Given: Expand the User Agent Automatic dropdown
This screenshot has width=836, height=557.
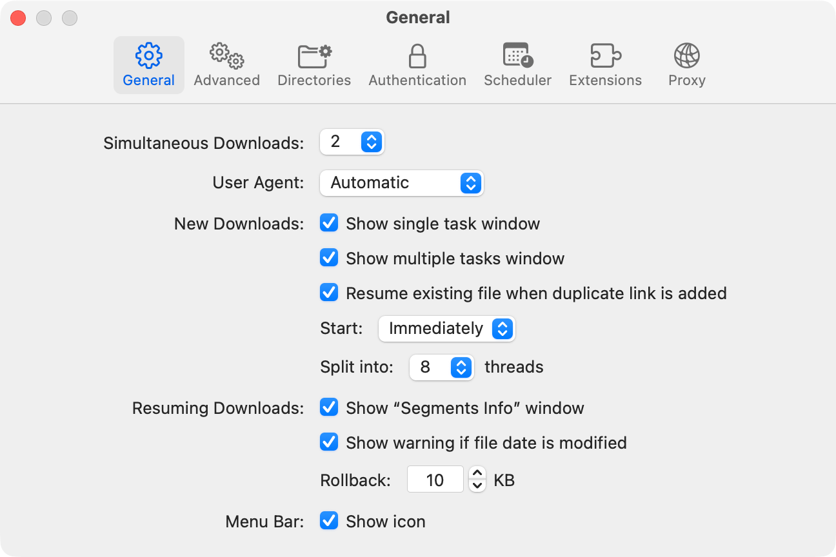Looking at the screenshot, I should 401,183.
